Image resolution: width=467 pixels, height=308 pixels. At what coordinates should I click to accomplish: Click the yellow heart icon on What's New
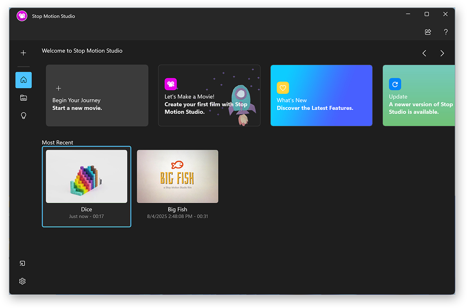(x=283, y=88)
